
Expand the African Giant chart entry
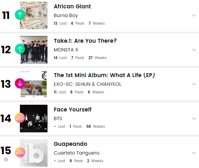point(194,15)
